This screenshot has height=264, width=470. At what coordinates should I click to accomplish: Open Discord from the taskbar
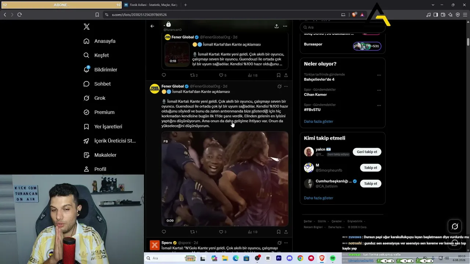click(x=289, y=258)
